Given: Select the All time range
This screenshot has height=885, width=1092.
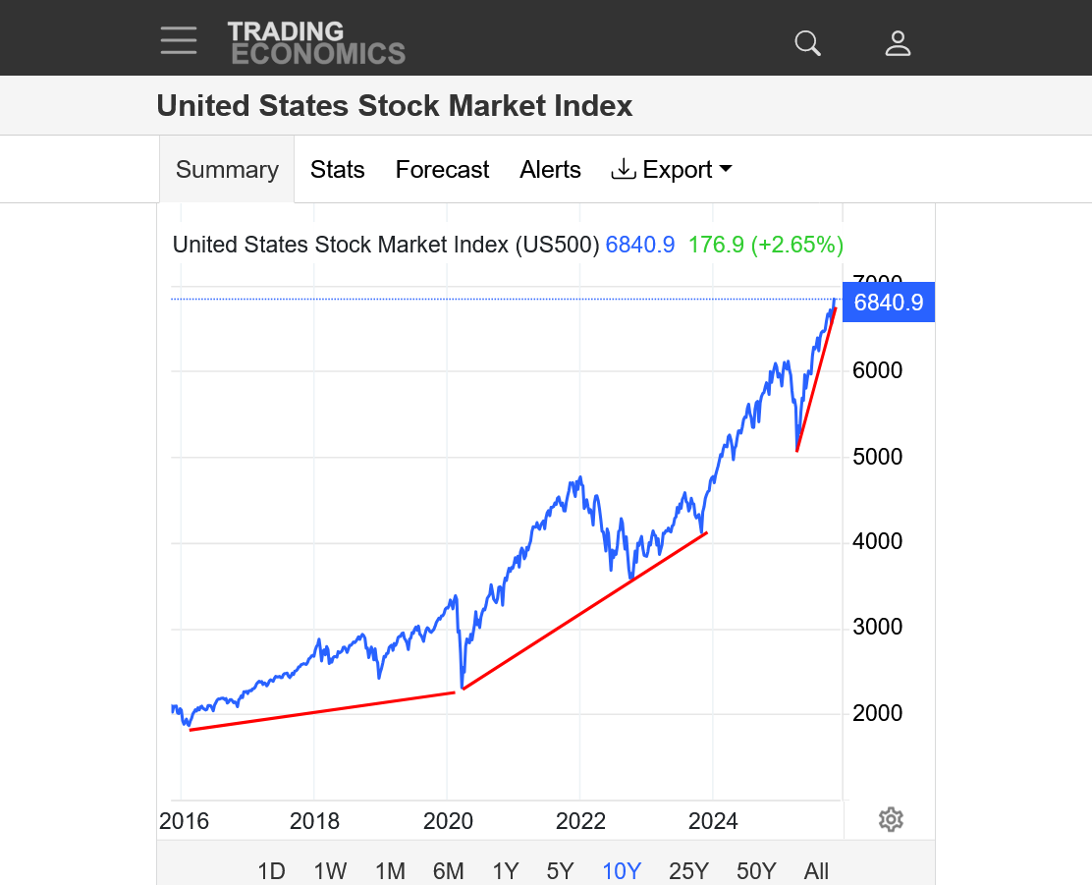Looking at the screenshot, I should [x=816, y=870].
